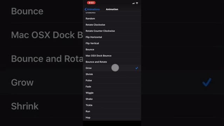The height and width of the screenshot is (126, 224).
Task: Select the Hop animation entry
Action: pos(112,118)
